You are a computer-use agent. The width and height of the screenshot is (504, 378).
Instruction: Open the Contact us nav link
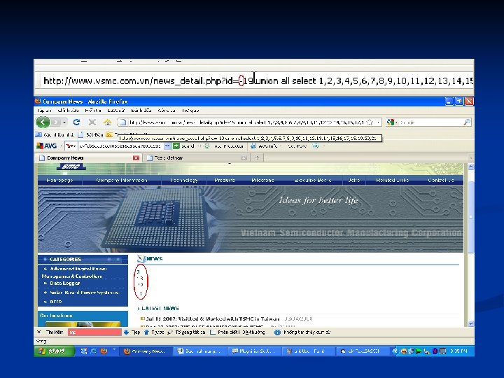click(441, 181)
